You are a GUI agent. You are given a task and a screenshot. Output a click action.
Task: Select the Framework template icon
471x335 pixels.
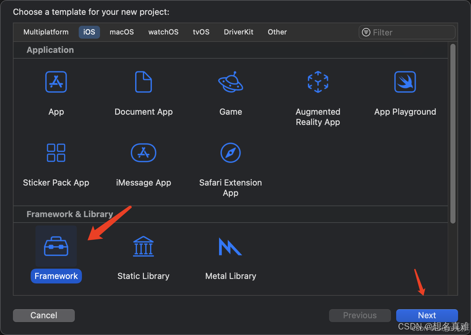[x=56, y=246]
